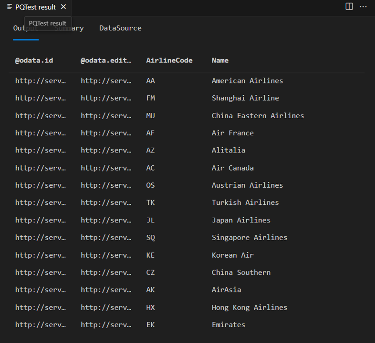Screen dimensions: 375x343
Task: Click the Name column header
Action: point(220,61)
